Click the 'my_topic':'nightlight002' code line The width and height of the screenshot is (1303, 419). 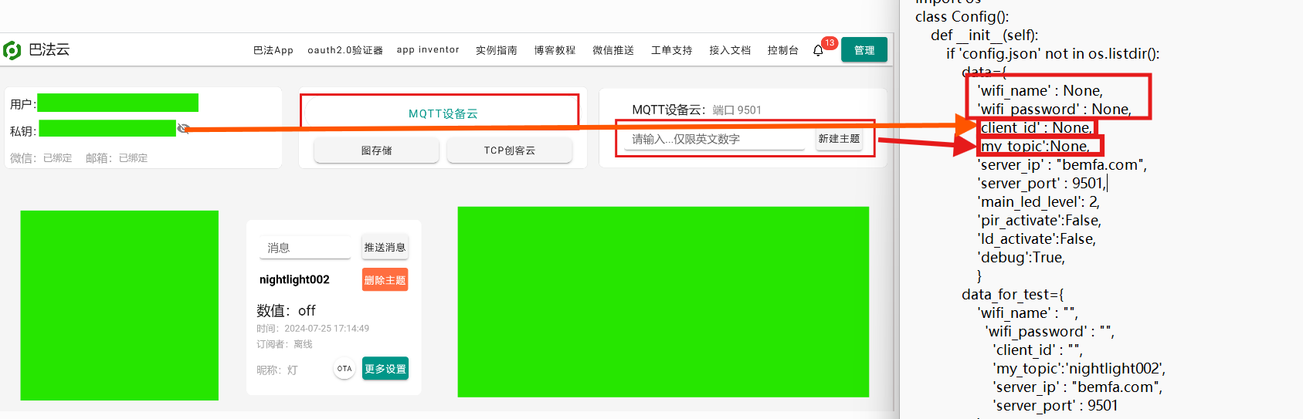1079,369
